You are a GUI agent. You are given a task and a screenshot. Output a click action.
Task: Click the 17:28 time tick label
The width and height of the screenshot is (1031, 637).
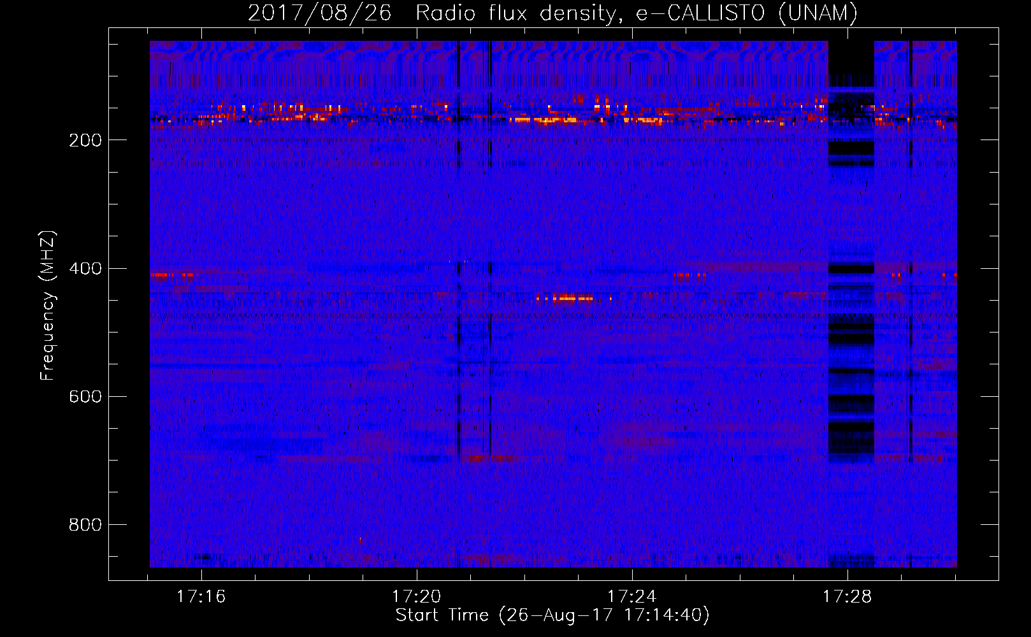tap(847, 597)
